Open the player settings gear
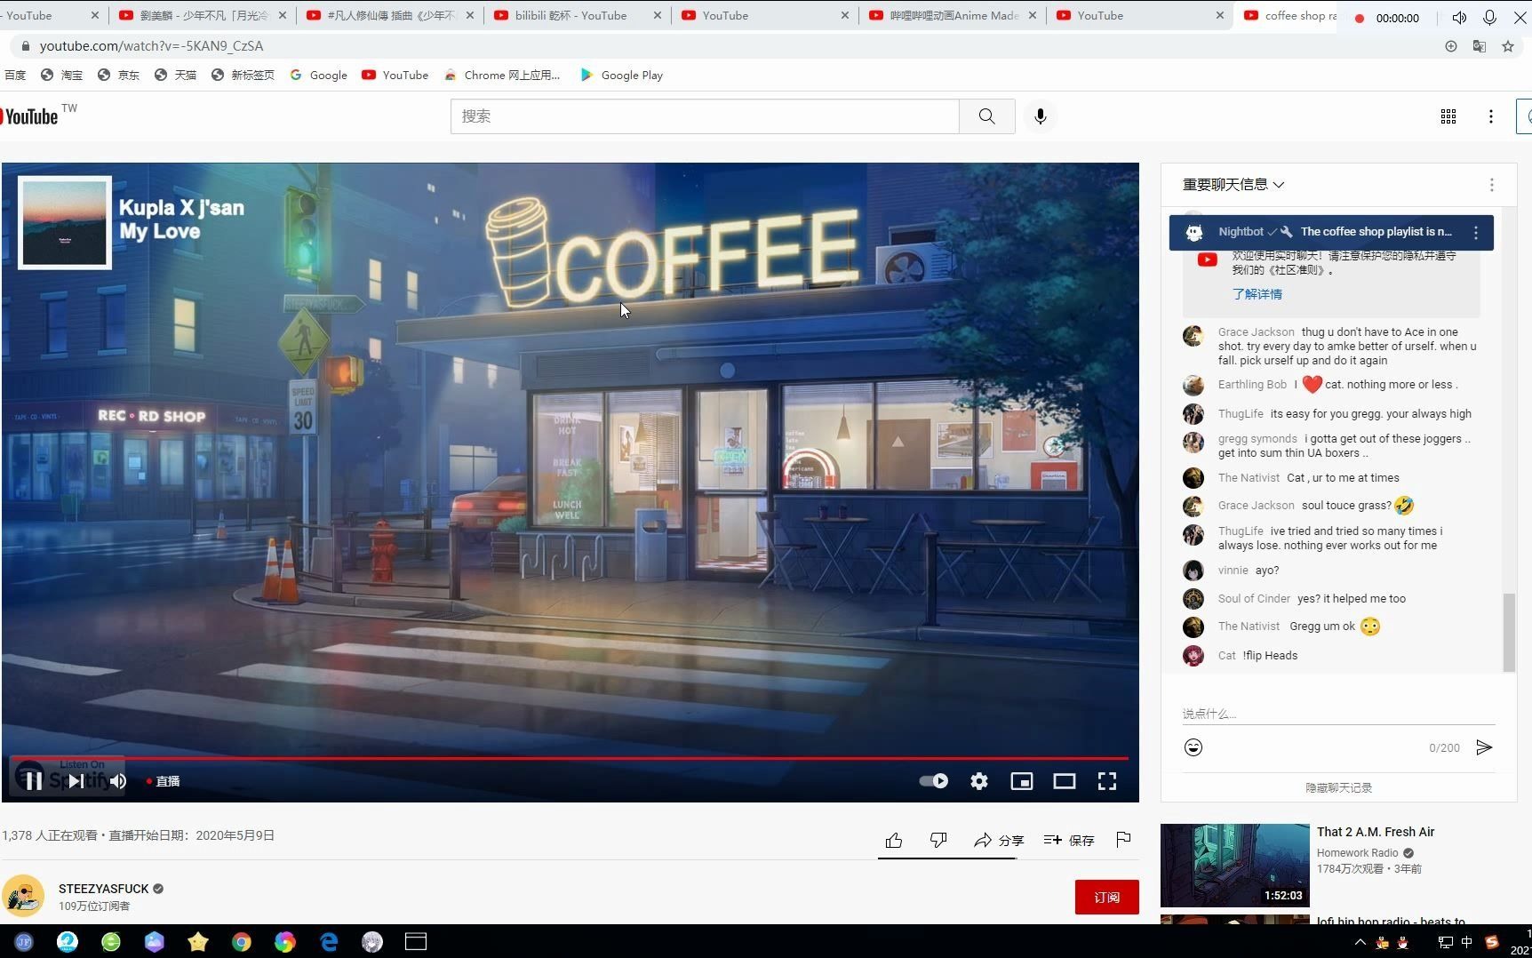The width and height of the screenshot is (1532, 958). pyautogui.click(x=978, y=780)
